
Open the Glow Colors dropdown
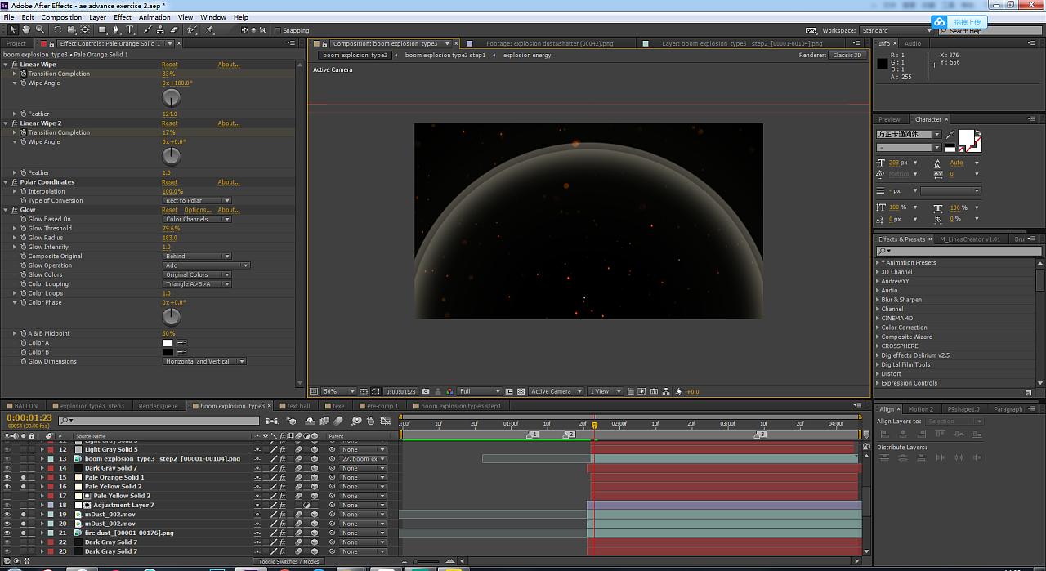[198, 275]
